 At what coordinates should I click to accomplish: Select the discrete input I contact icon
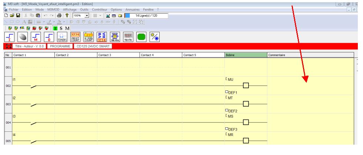tap(10, 38)
